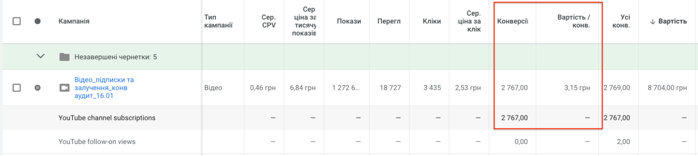Sort by the Конверсії column header
This screenshot has height=156, width=698.
coord(512,21)
